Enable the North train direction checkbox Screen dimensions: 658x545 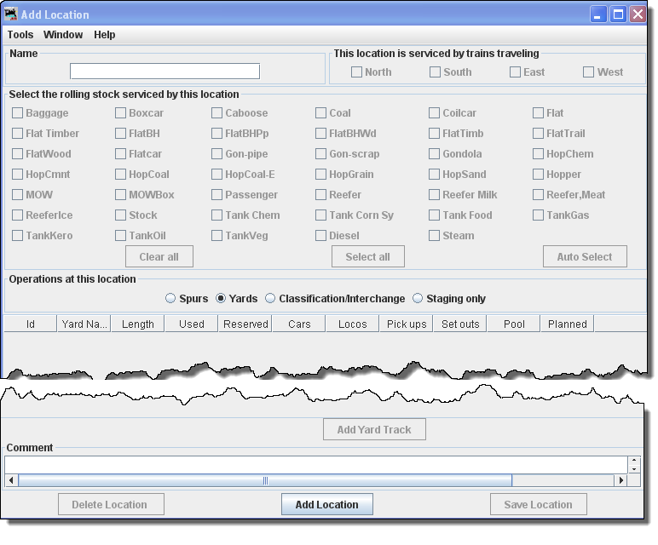point(357,72)
